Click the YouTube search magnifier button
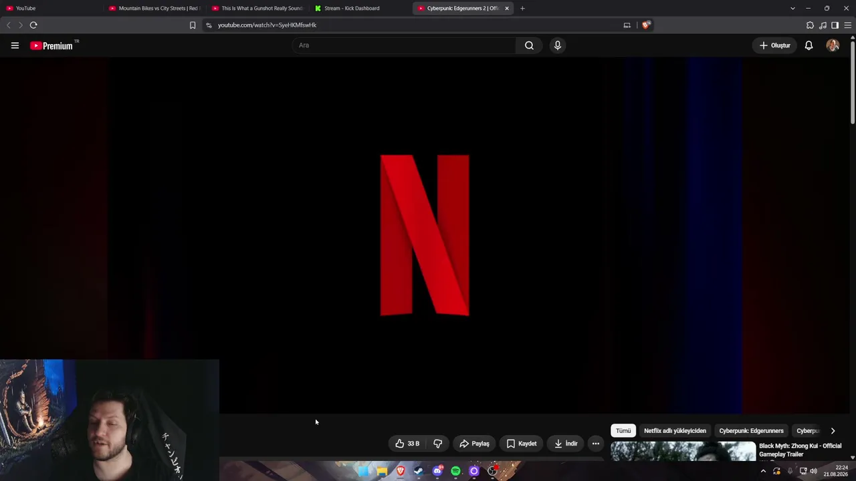Viewport: 856px width, 481px height. click(529, 45)
